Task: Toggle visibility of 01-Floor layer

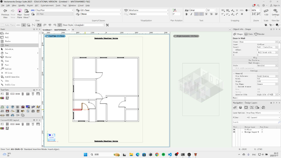Action: (x=234, y=129)
